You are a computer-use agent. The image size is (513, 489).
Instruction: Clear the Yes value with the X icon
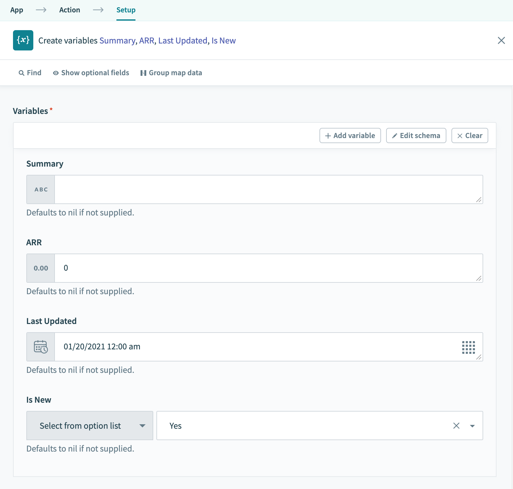tap(456, 426)
